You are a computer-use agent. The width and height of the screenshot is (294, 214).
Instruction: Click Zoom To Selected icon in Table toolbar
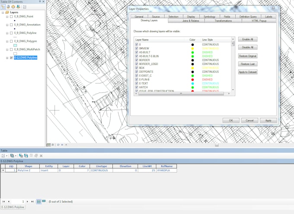tap(36, 156)
